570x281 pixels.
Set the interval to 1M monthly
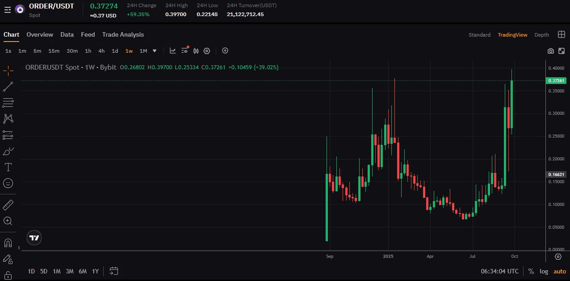click(143, 51)
